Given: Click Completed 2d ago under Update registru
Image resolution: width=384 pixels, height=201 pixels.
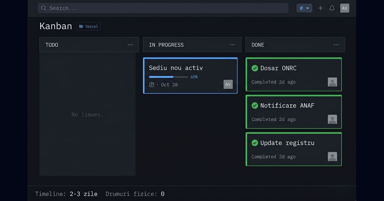Looking at the screenshot, I should pyautogui.click(x=274, y=157).
